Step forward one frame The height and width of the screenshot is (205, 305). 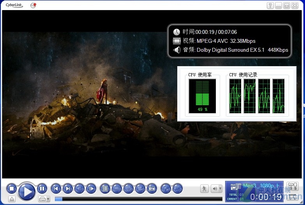click(91, 189)
